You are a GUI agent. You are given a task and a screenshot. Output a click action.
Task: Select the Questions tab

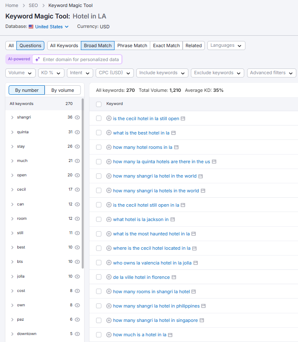[x=30, y=46]
